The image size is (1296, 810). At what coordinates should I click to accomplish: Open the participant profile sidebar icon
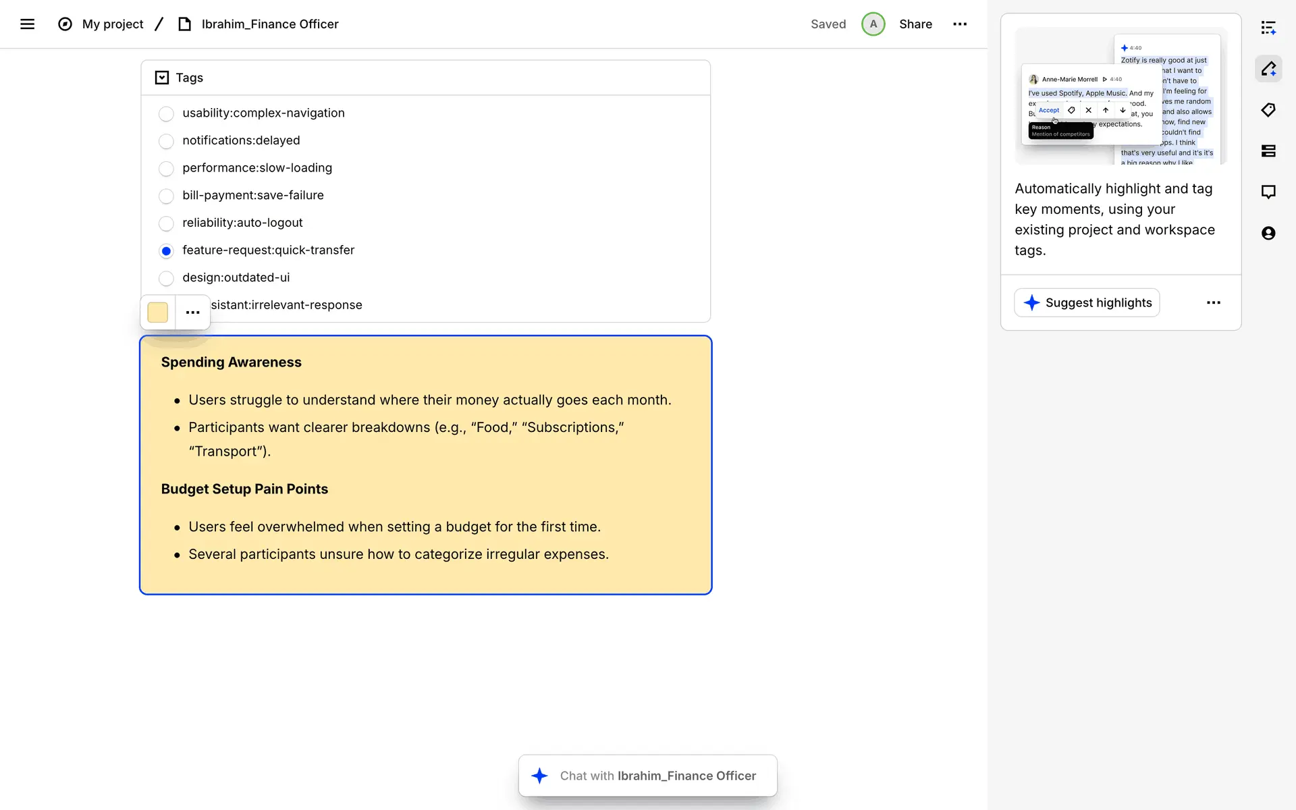tap(1268, 234)
